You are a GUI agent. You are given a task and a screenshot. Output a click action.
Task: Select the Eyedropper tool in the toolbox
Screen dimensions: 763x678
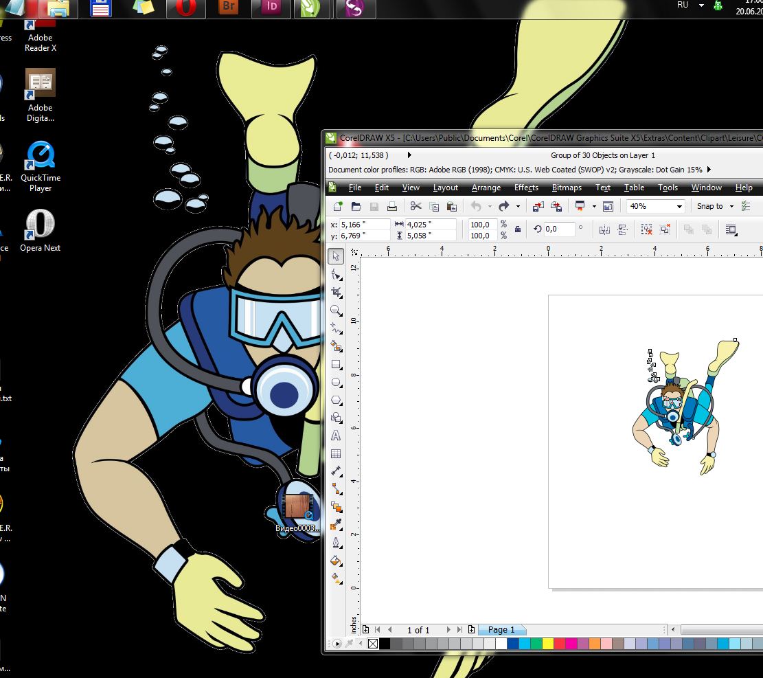tap(337, 526)
